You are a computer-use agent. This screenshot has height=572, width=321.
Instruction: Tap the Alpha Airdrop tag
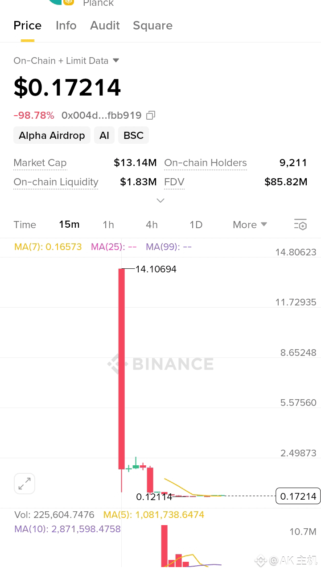(x=52, y=135)
